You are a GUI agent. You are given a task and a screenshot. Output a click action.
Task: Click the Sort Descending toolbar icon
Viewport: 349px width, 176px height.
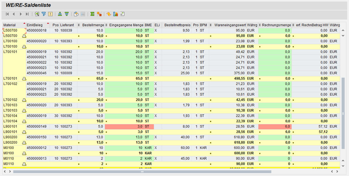(x=67, y=14)
